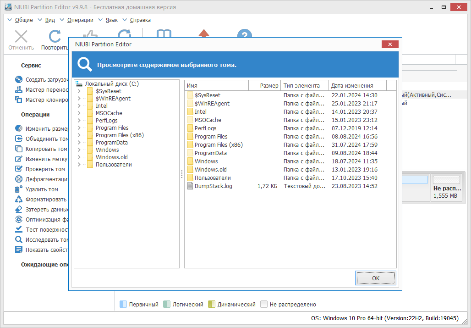The height and width of the screenshot is (328, 471).
Task: Expand the $SysReset tree folder
Action: [79, 91]
